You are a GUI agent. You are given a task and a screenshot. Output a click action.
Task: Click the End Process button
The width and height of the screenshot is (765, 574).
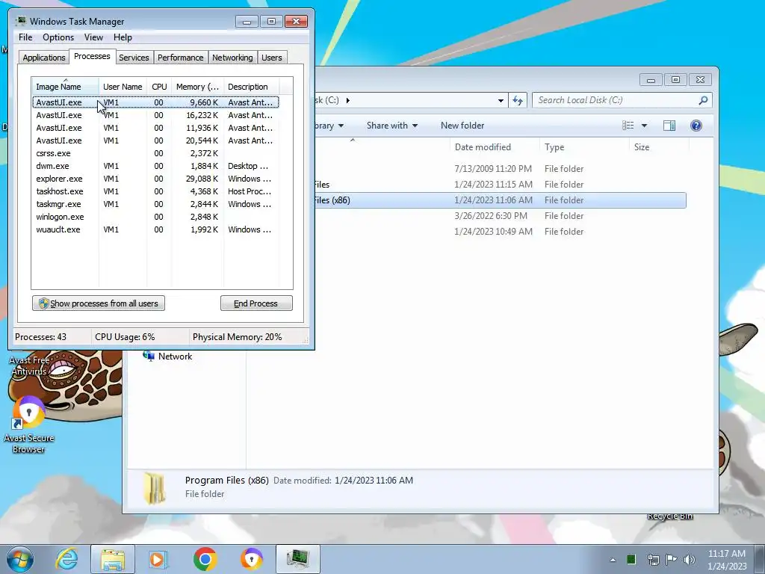(x=256, y=303)
